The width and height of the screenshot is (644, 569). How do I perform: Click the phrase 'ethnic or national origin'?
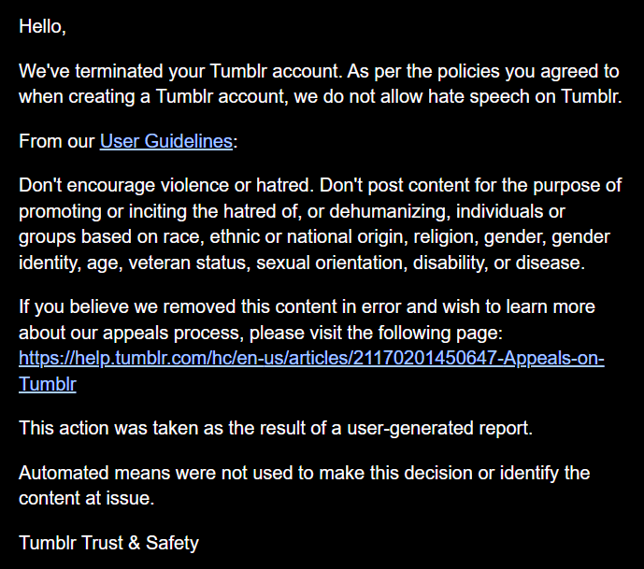pyautogui.click(x=308, y=237)
